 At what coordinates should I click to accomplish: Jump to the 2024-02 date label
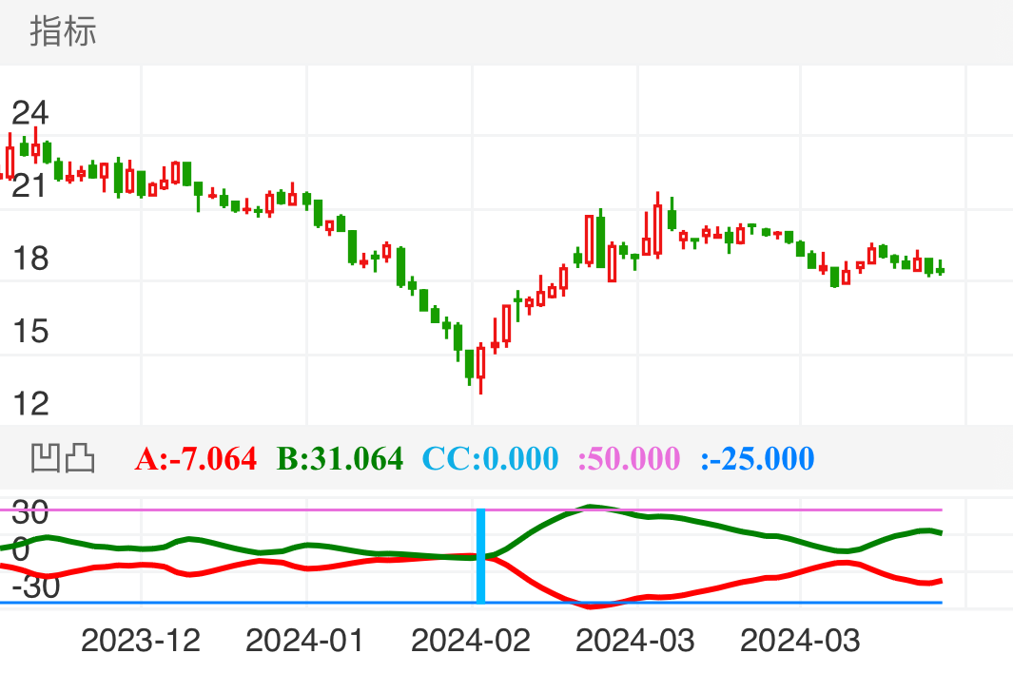point(471,641)
